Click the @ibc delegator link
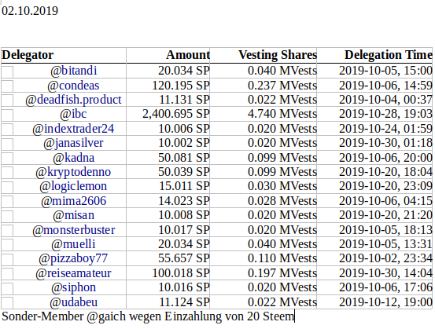The height and width of the screenshot is (329, 435). pos(73,114)
